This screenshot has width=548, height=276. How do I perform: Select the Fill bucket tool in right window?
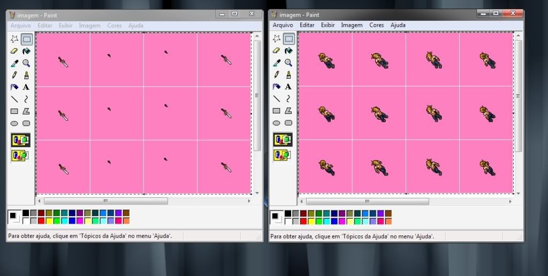point(288,51)
